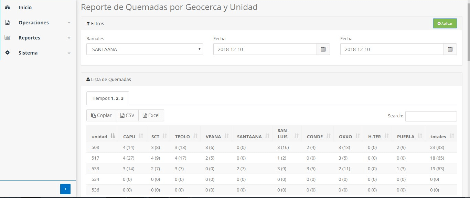This screenshot has width=470, height=198.
Task: Click SANTAANA value 2 (7)
Action: [x=242, y=169]
